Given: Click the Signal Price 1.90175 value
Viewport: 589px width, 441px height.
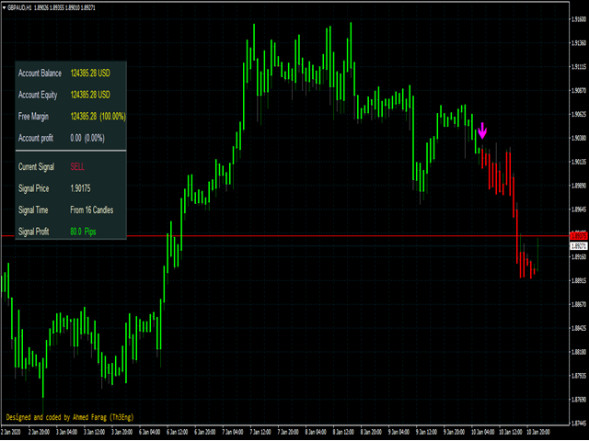Looking at the screenshot, I should [80, 187].
